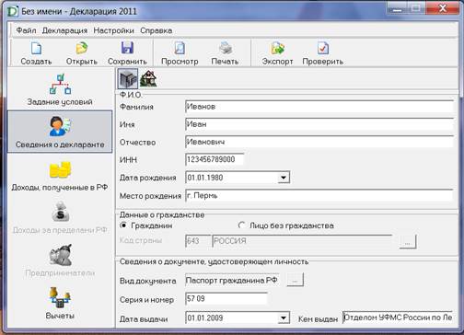The width and height of the screenshot is (464, 335).
Task: Expand the Дата выдачи date dropdown
Action: 284,318
